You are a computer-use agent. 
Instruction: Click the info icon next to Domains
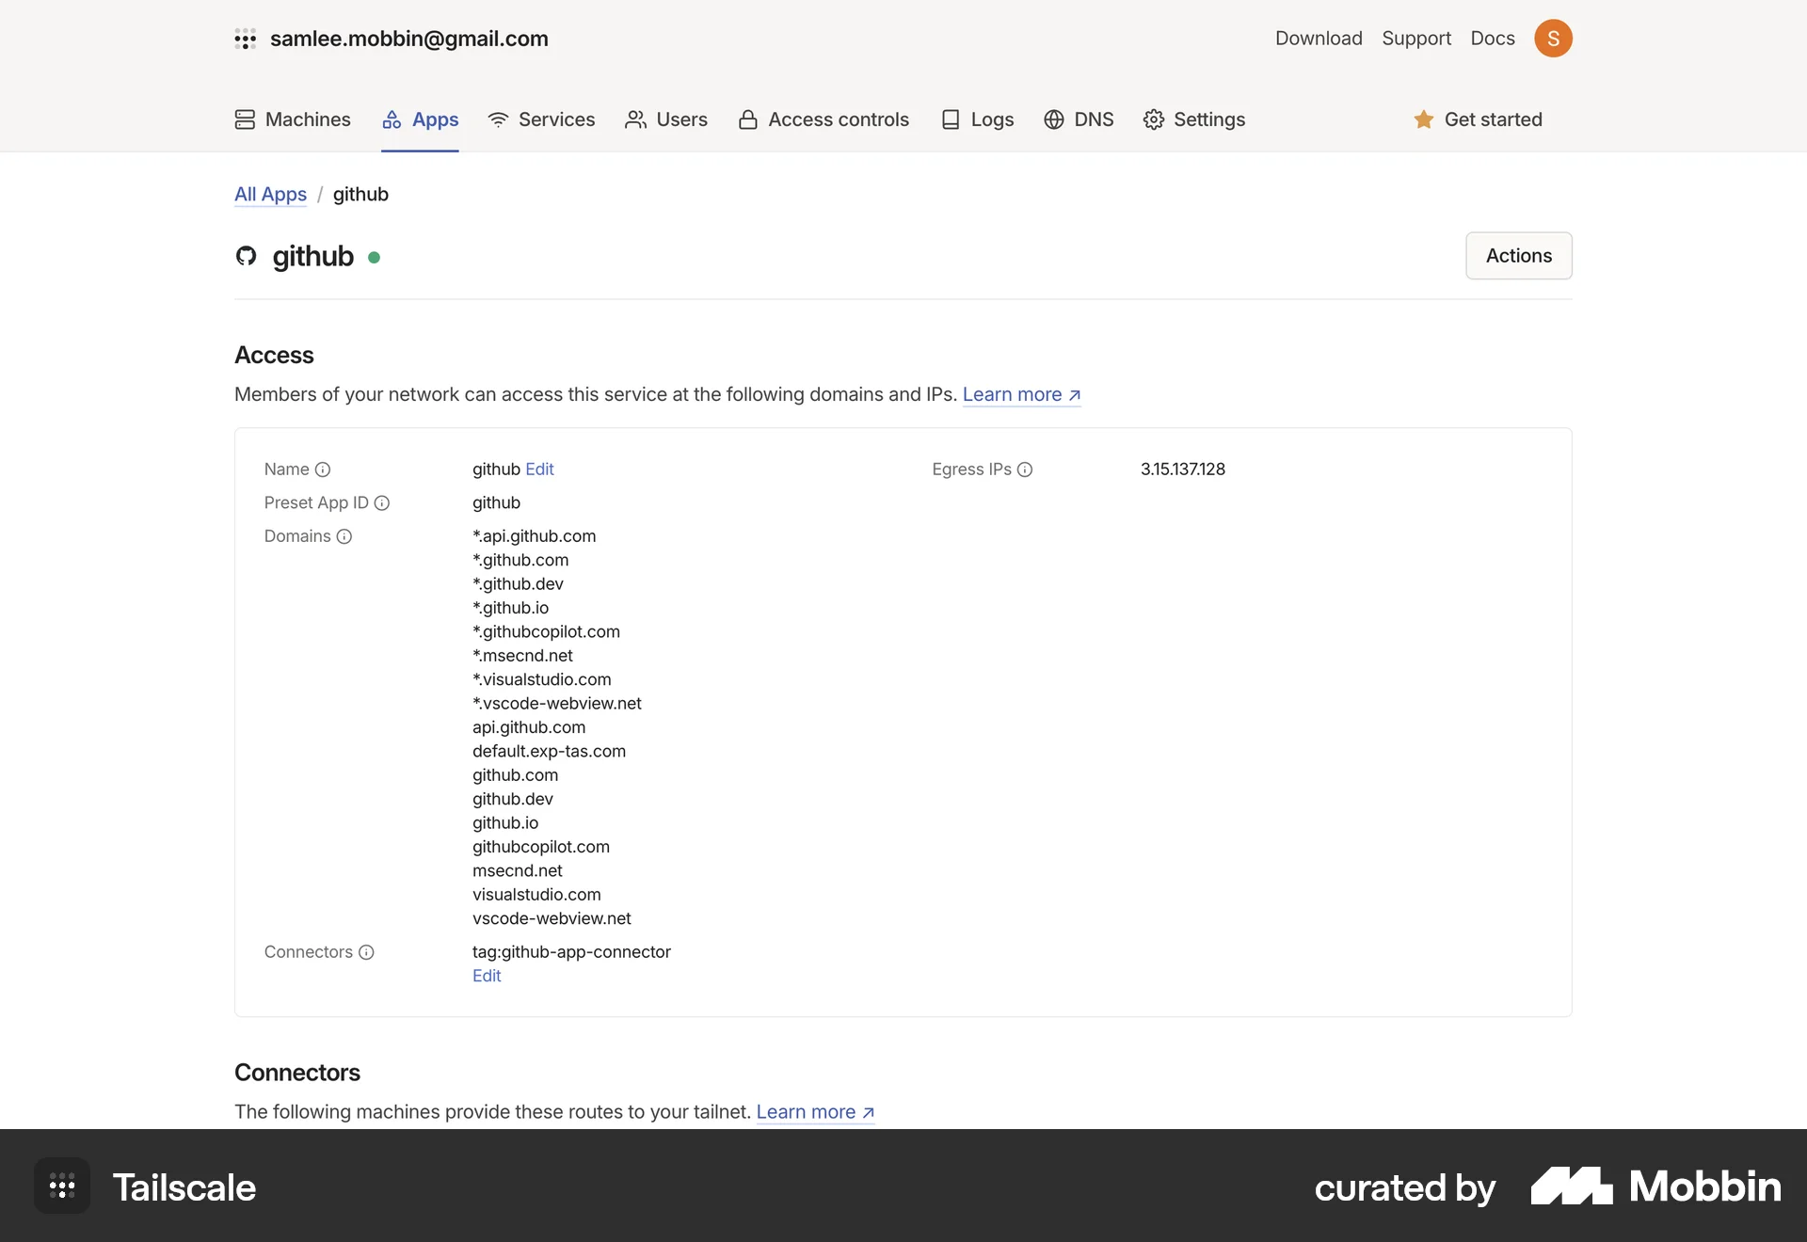coord(344,536)
